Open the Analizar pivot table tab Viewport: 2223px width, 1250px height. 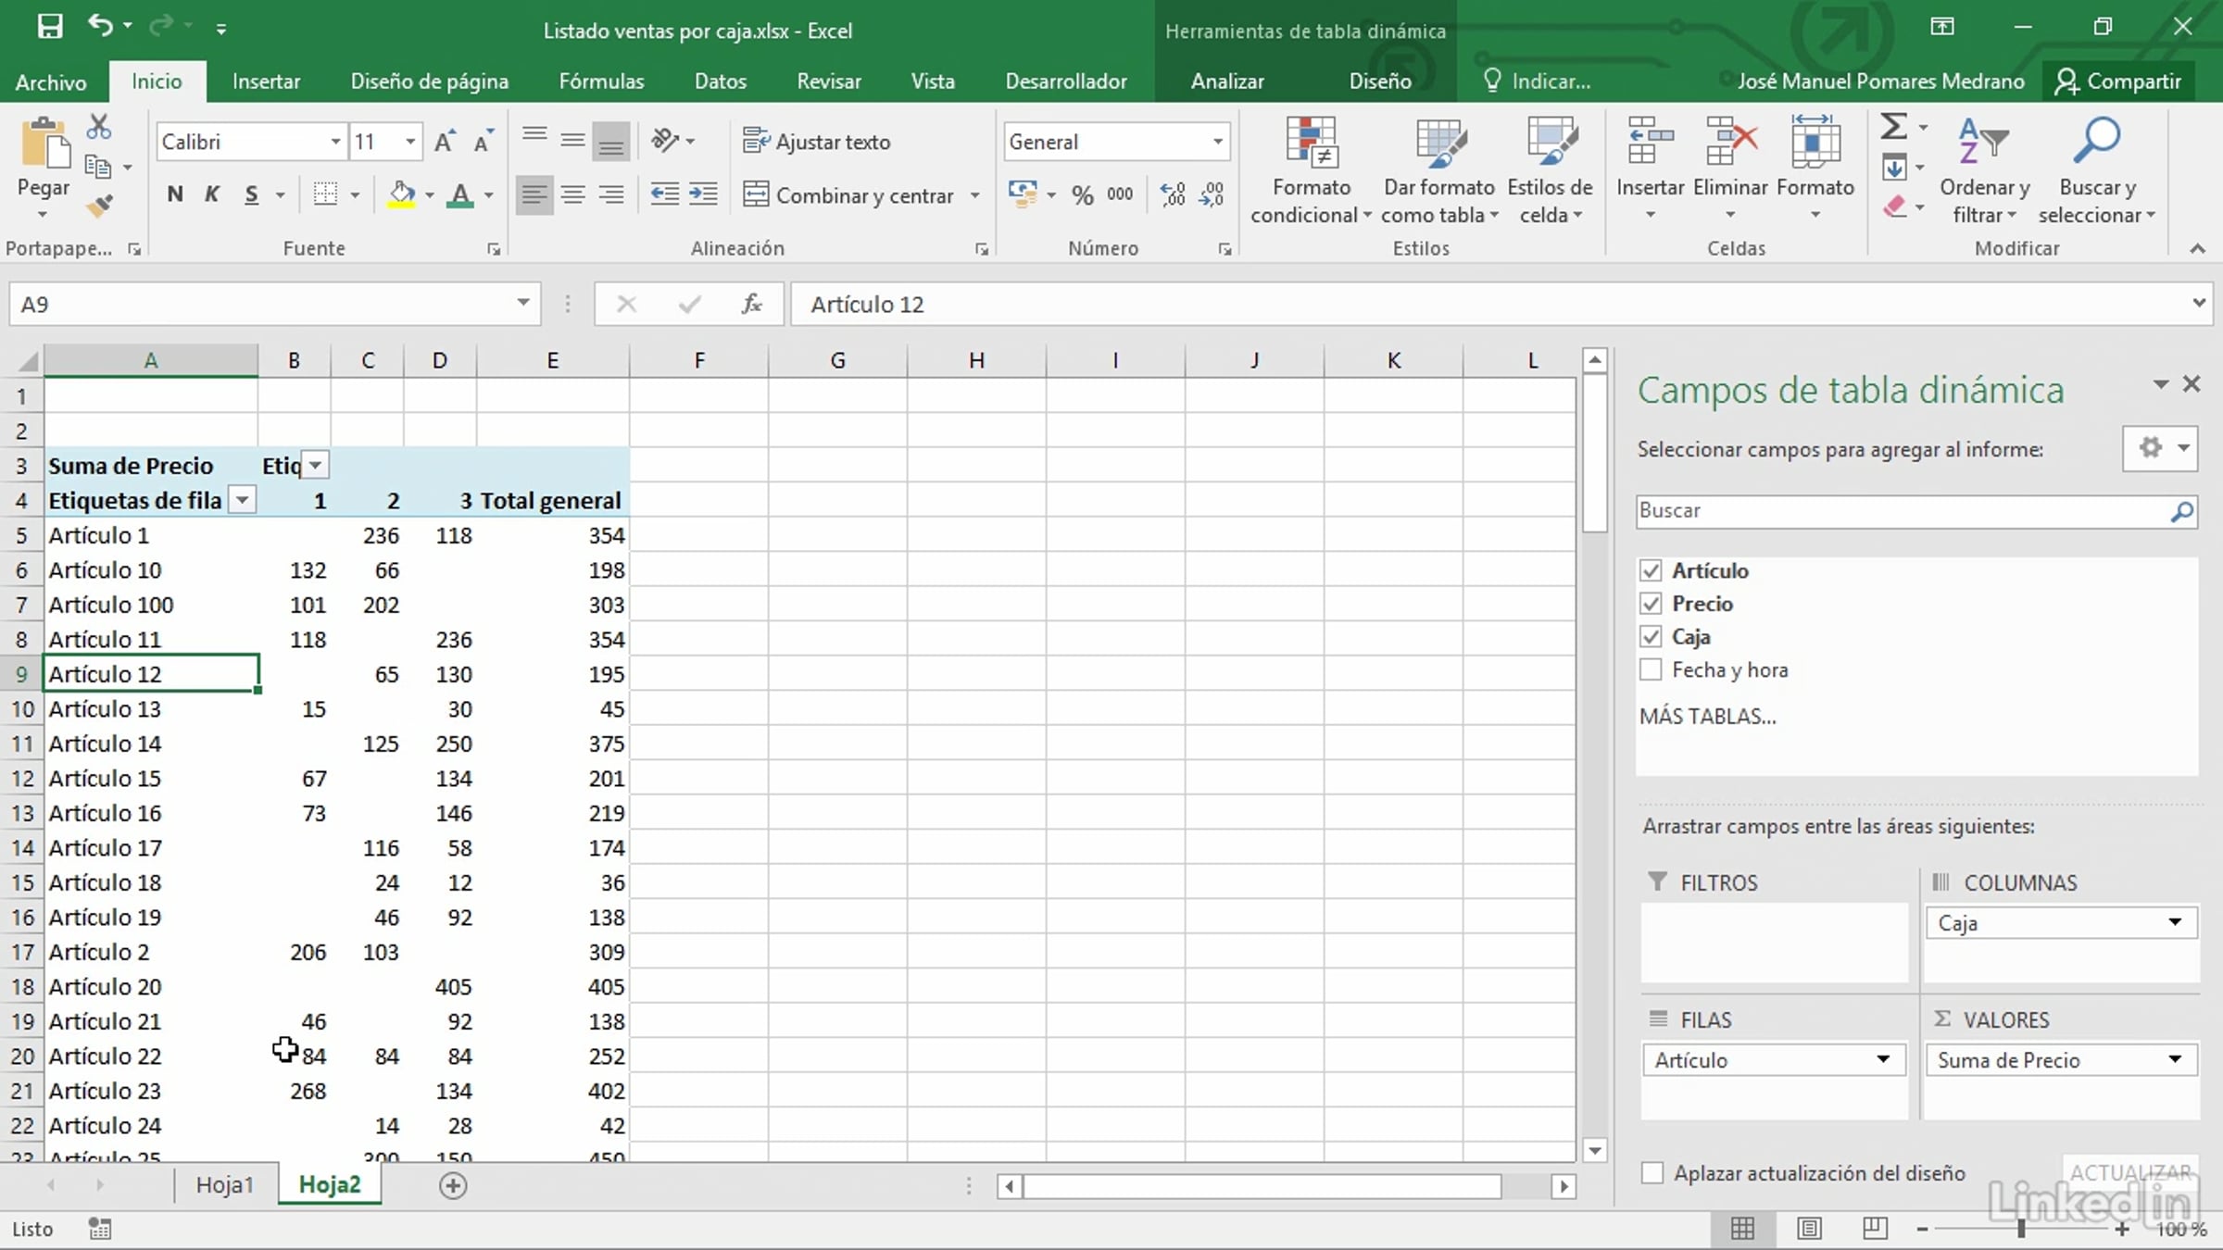(x=1227, y=81)
